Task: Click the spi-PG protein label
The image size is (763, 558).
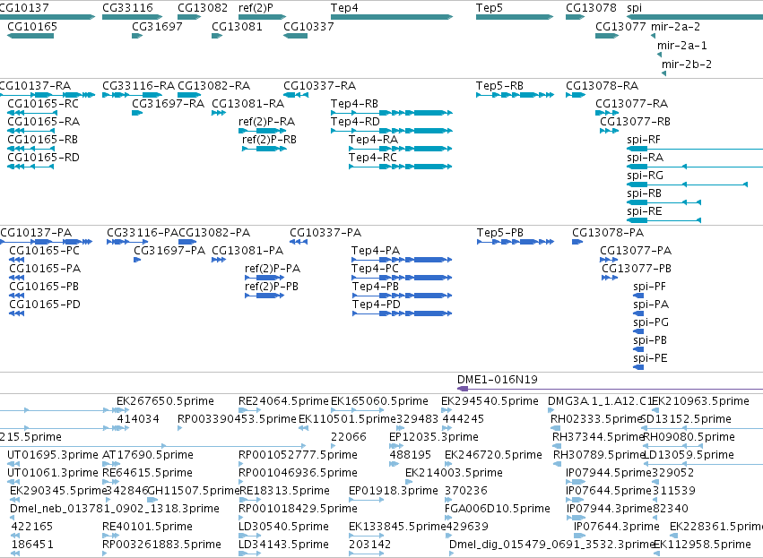Action: click(651, 322)
